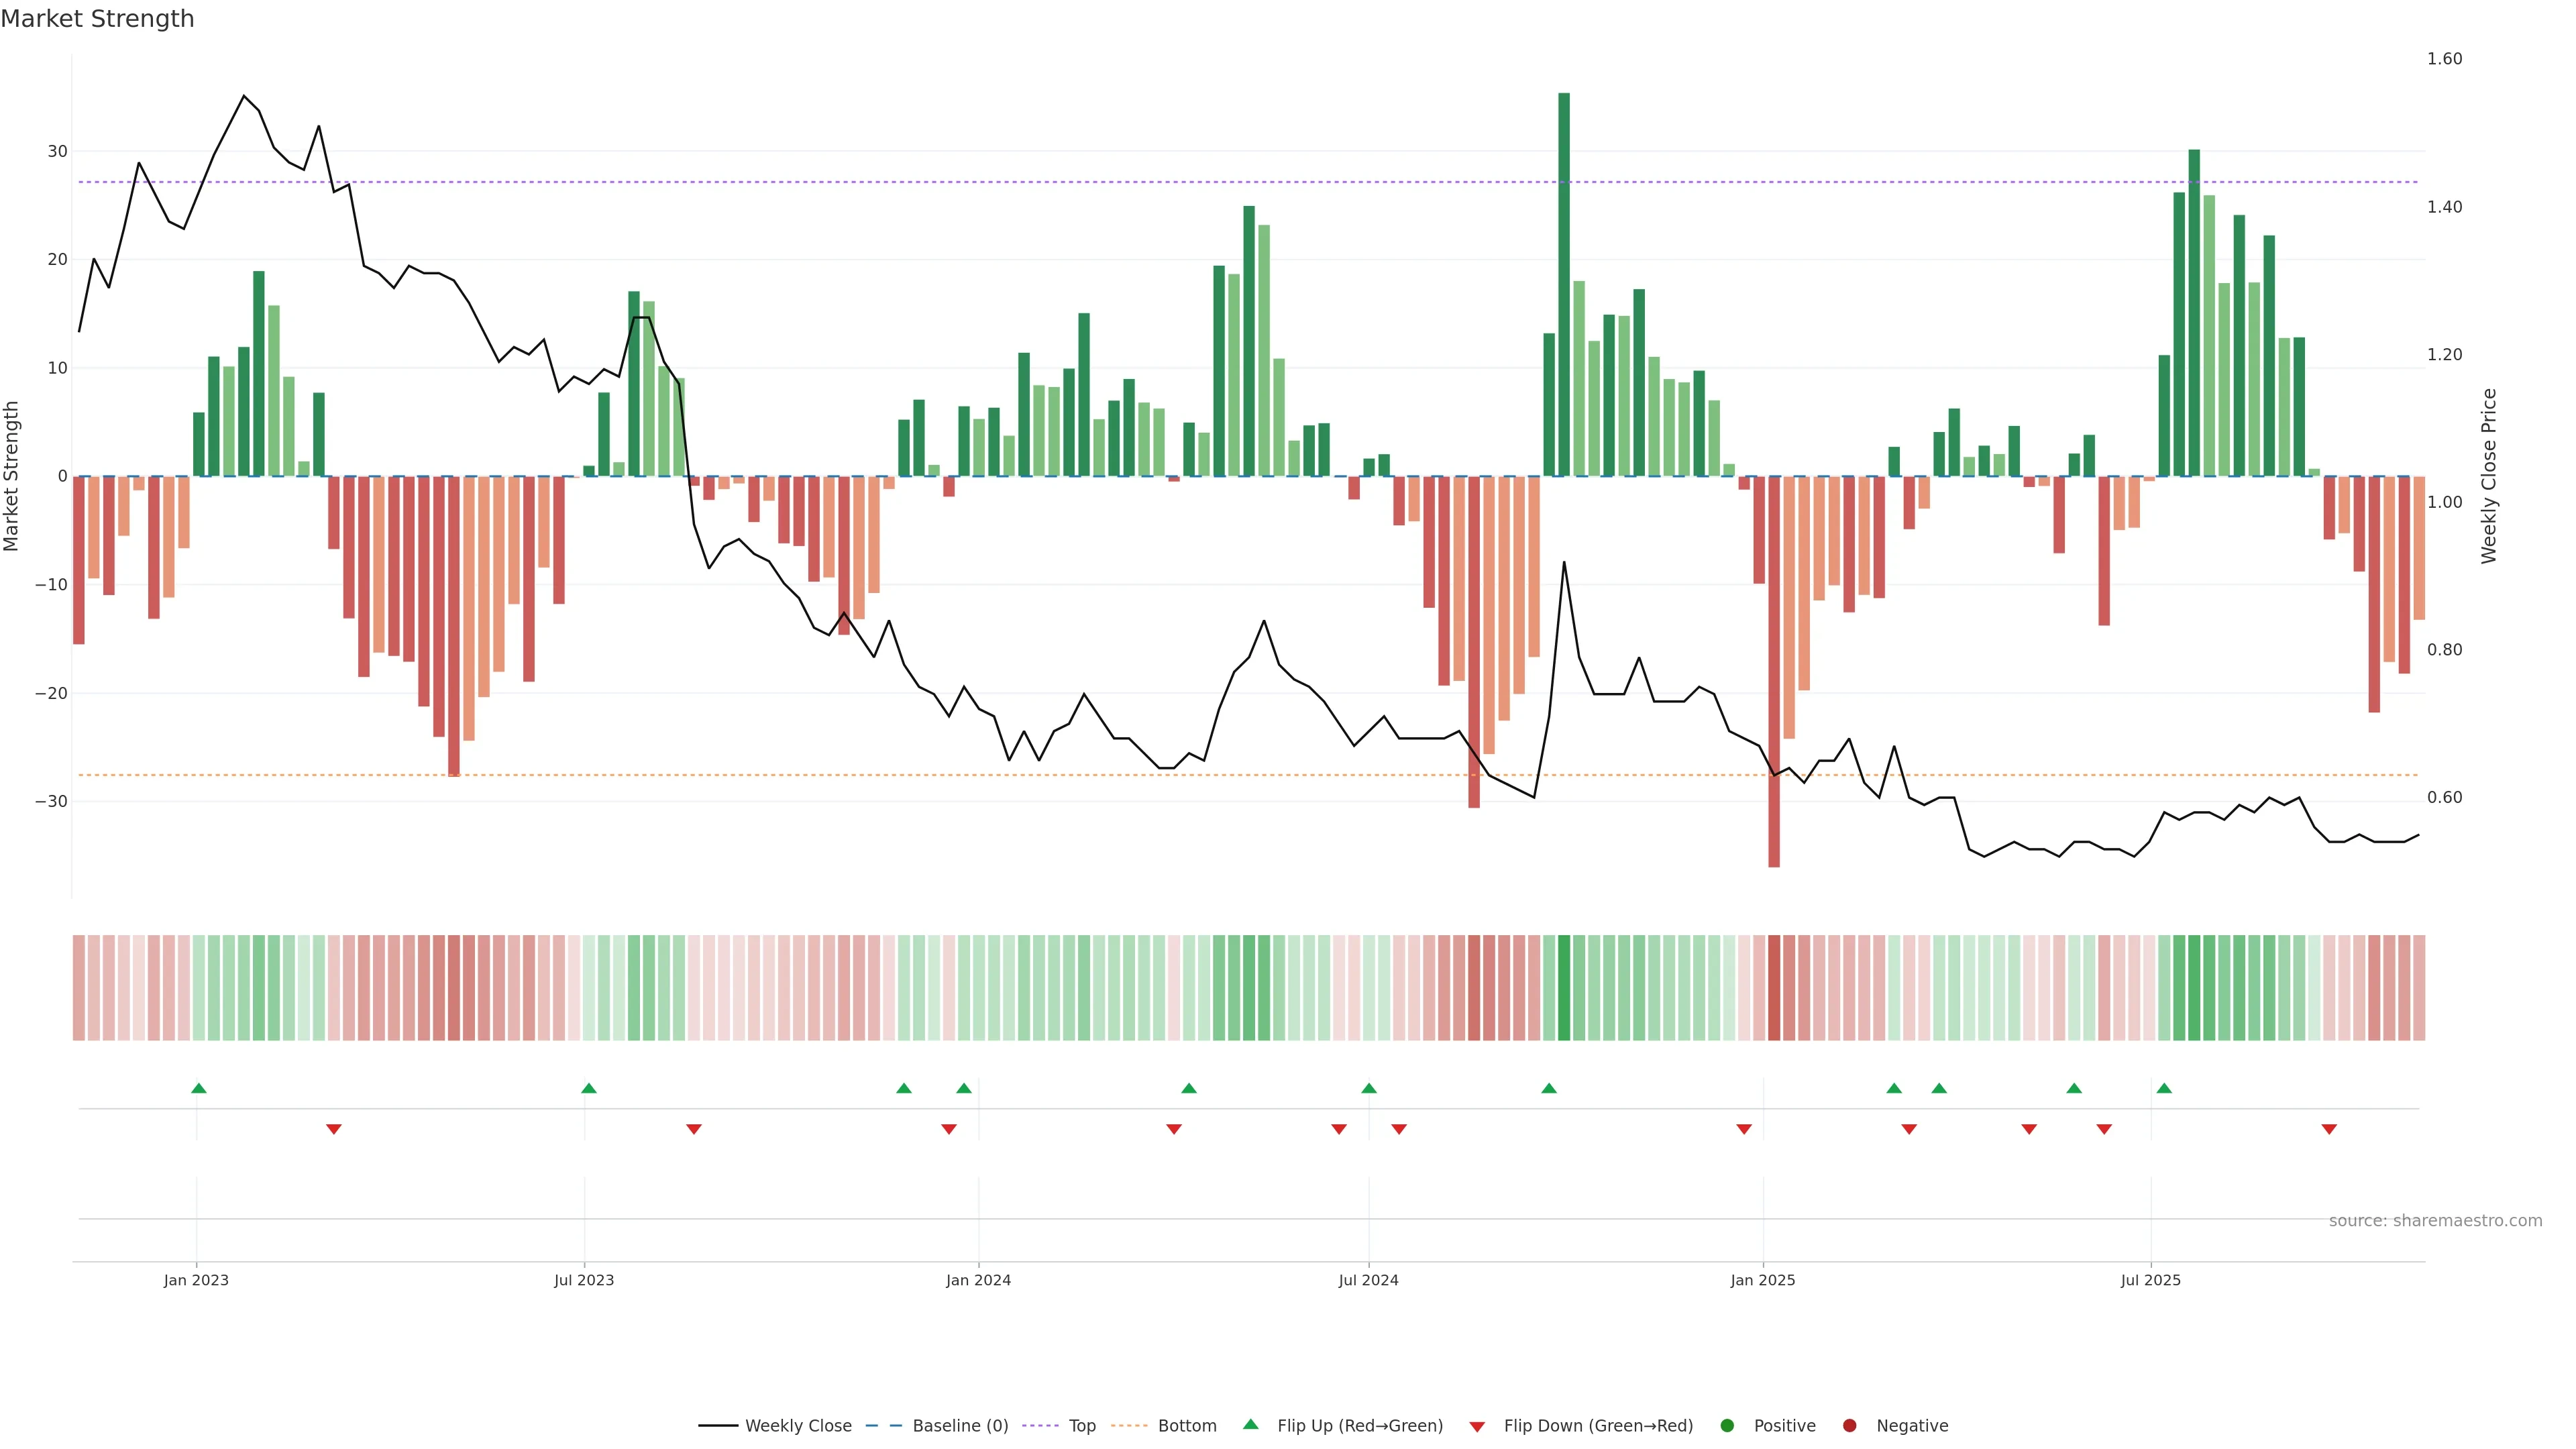Screen dimensions: 2576x1449
Task: Click the red Negative legend dot
Action: (1849, 1425)
